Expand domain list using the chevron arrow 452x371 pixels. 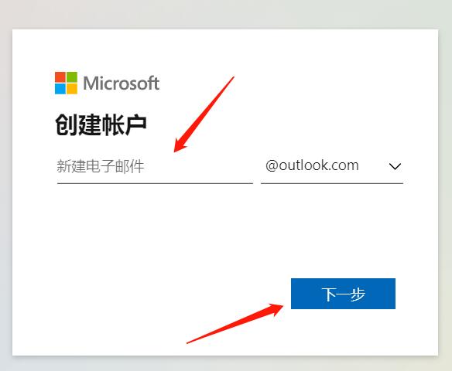[395, 166]
